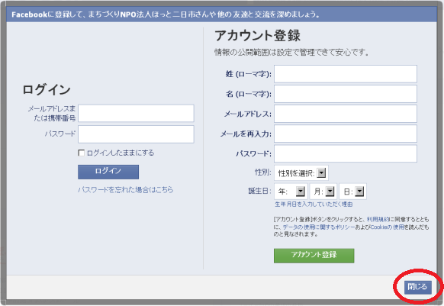
Task: Click the green アカウント登録 button
Action: (314, 256)
